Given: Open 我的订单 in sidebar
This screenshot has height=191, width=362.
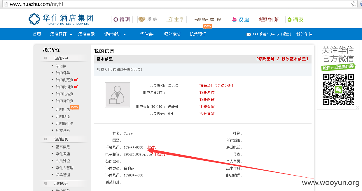Looking at the screenshot, I should (x=63, y=73).
